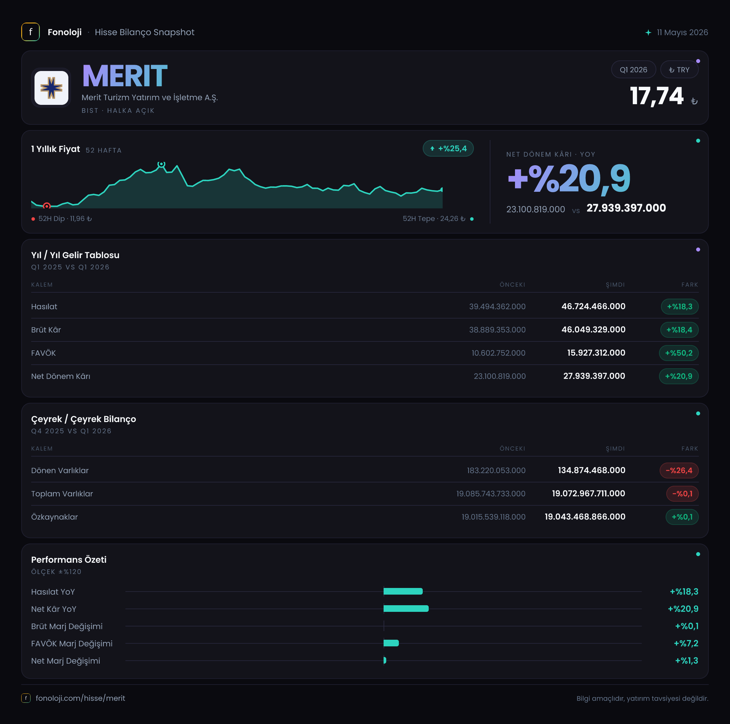Click the +%25,4 yearly change badge
The height and width of the screenshot is (724, 730).
[448, 149]
